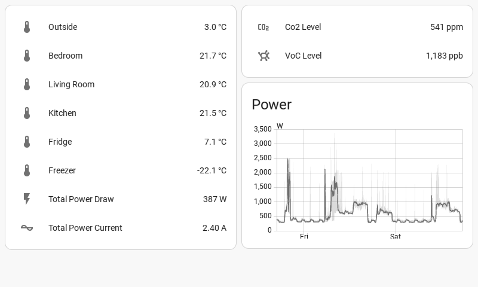Click the Kitchen thermometer icon

(27, 113)
